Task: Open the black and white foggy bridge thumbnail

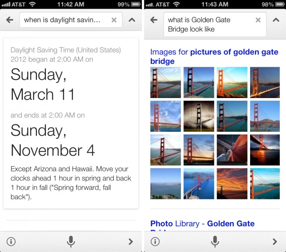Action: (199, 116)
